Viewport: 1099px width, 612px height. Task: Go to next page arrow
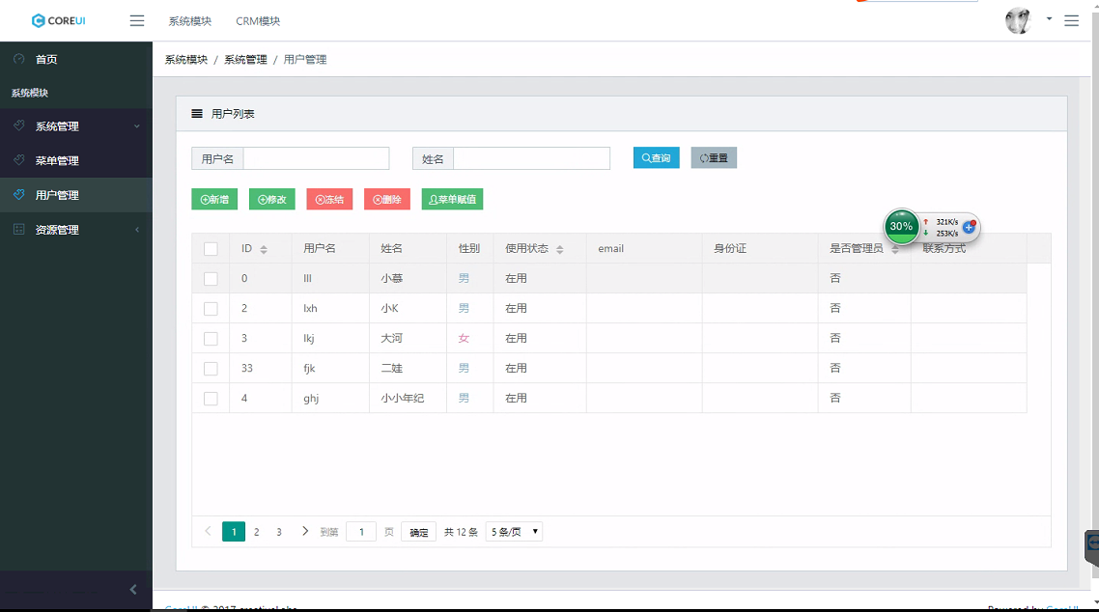(305, 531)
